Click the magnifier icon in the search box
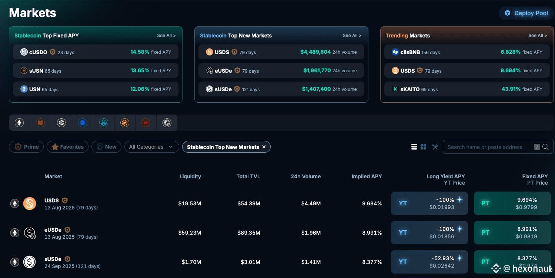Screen dimensions: 555x278 545,147
